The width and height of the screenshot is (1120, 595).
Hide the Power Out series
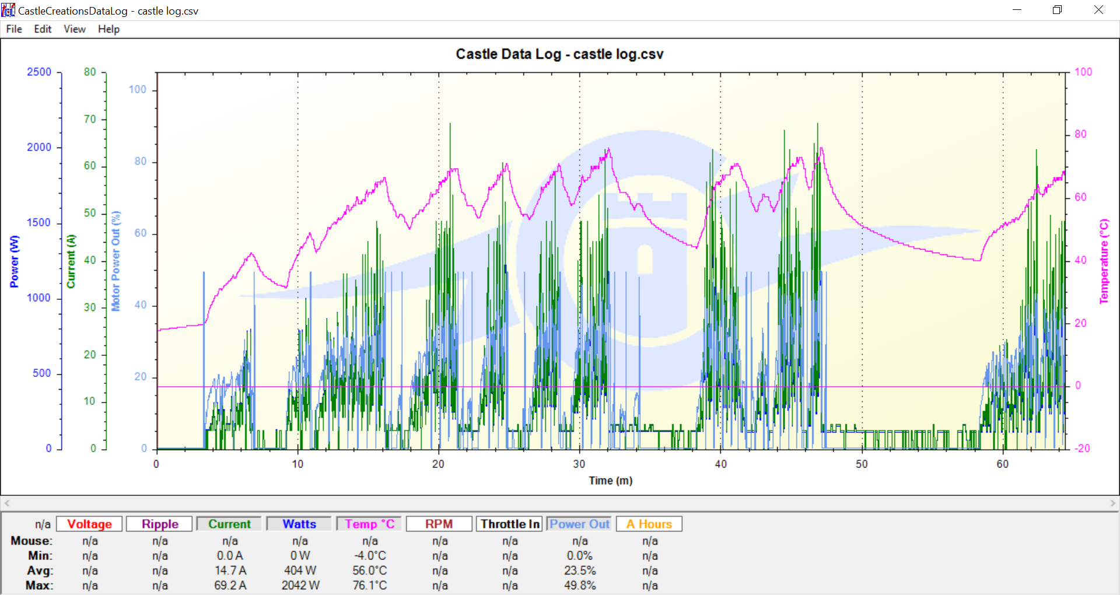[x=579, y=524]
